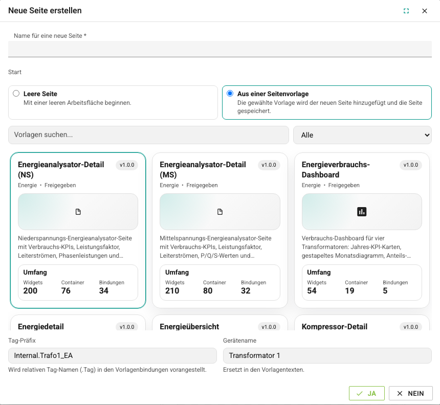Open the Alle category filter dropdown
The width and height of the screenshot is (440, 405).
pos(362,135)
